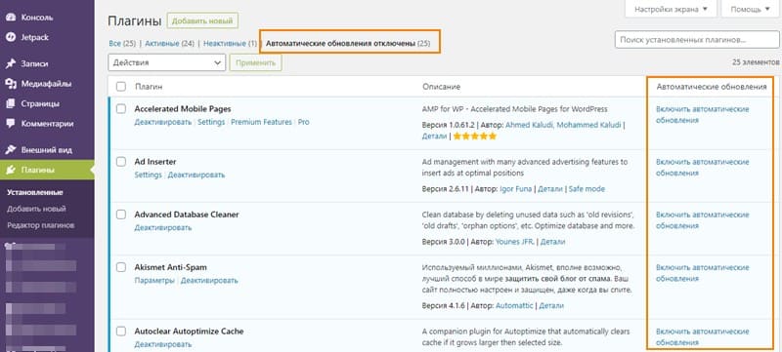Screen dimensions: 782x352
Task: Open author Ahmed Kaludi link
Action: [529, 125]
